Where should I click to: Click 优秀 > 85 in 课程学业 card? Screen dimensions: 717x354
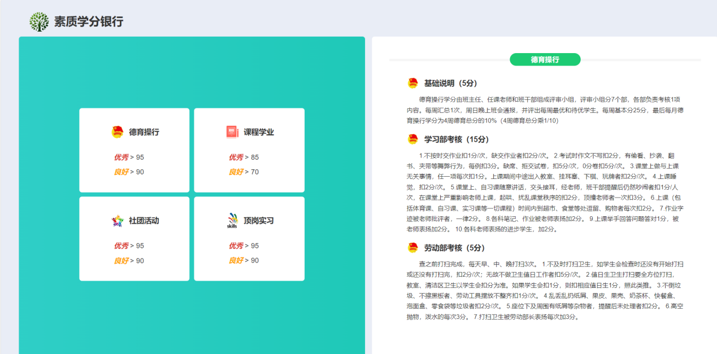(x=244, y=158)
